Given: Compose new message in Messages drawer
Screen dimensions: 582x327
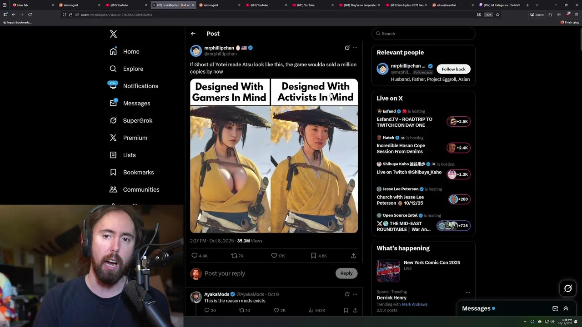Looking at the screenshot, I should pos(555,308).
